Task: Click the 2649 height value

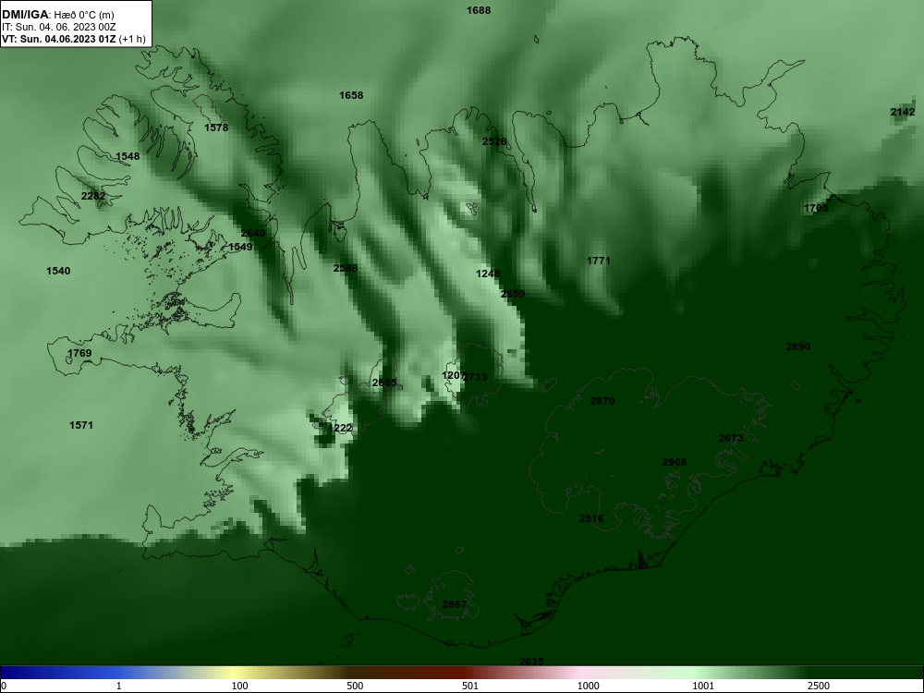Action: tap(253, 233)
